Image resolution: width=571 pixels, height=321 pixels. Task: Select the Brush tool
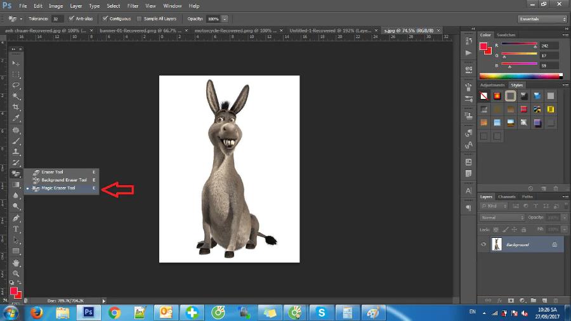[x=16, y=141]
